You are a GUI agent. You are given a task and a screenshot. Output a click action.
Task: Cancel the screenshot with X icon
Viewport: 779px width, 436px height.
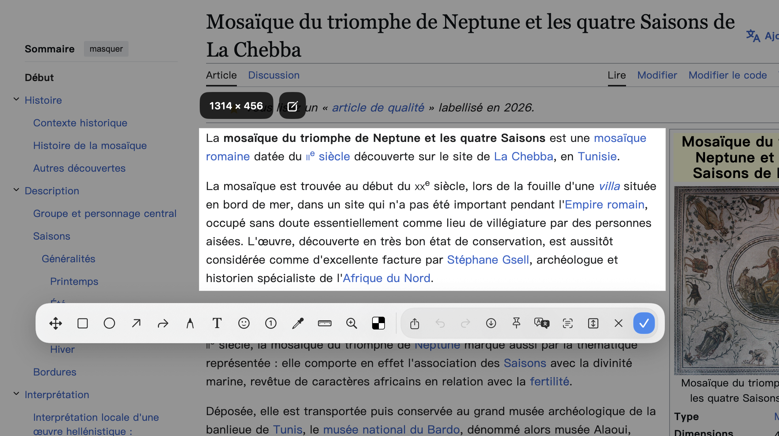[619, 323]
